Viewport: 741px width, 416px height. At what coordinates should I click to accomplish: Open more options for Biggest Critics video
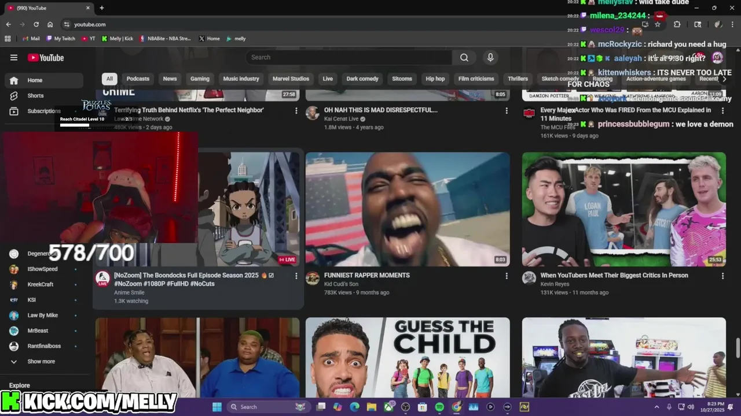point(722,276)
